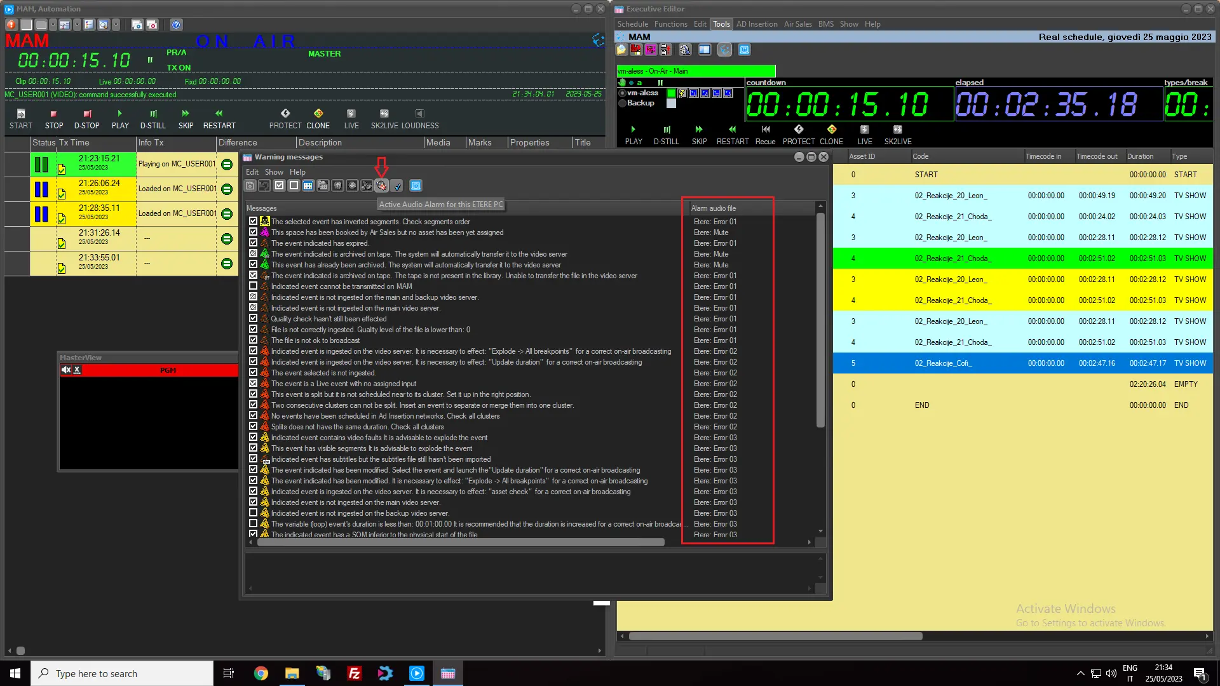The width and height of the screenshot is (1220, 686).
Task: Click the CLONE icon in MAM Automation
Action: (x=318, y=114)
